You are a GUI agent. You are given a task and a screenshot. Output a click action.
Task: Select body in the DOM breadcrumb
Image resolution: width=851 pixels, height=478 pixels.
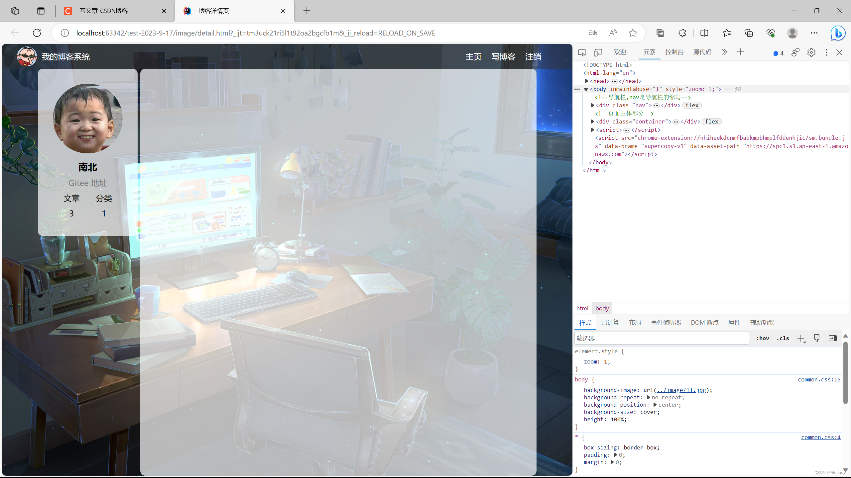[x=602, y=308]
